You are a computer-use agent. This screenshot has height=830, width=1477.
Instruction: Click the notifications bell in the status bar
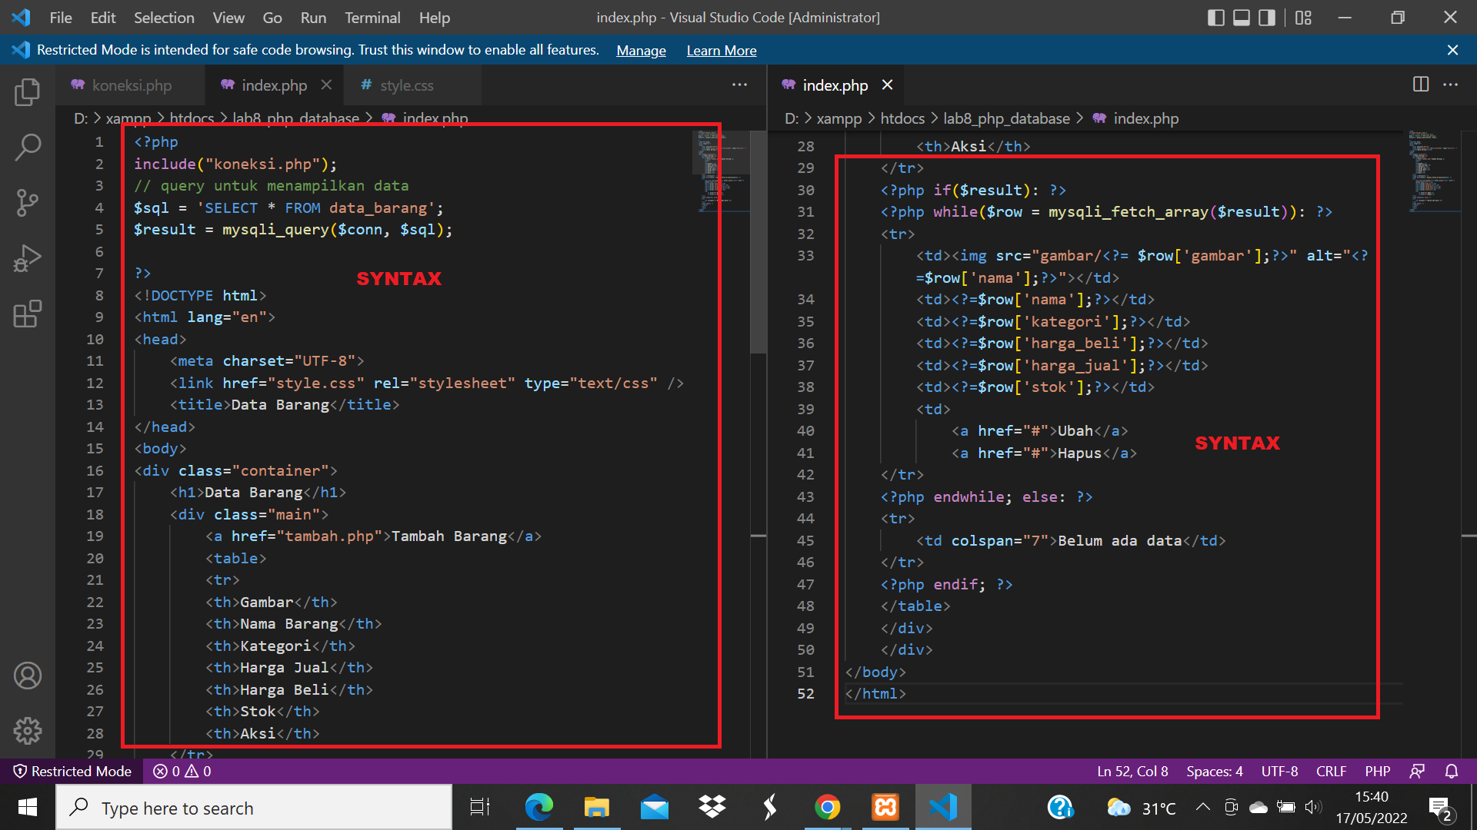[1451, 771]
